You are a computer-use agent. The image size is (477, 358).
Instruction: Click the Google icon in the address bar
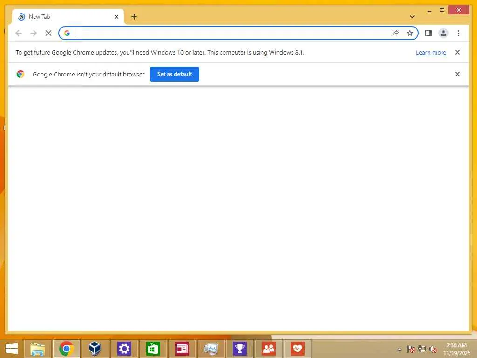tap(67, 33)
